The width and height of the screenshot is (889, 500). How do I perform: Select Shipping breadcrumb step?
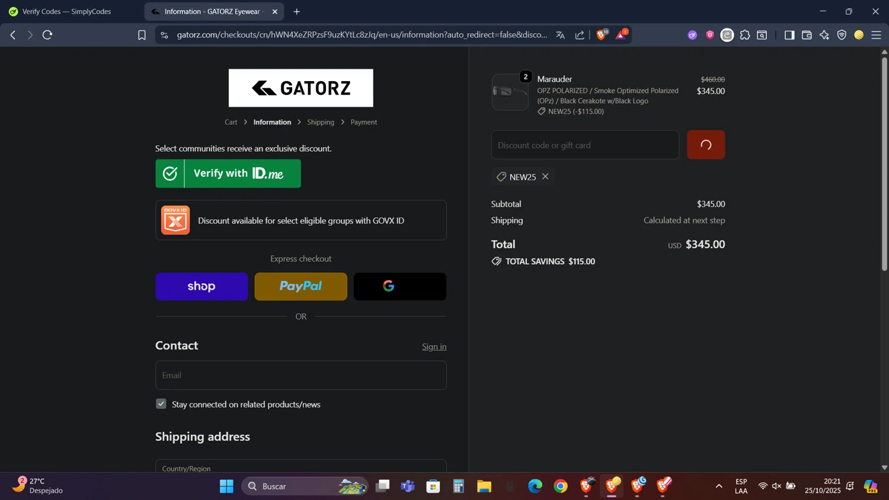point(321,122)
